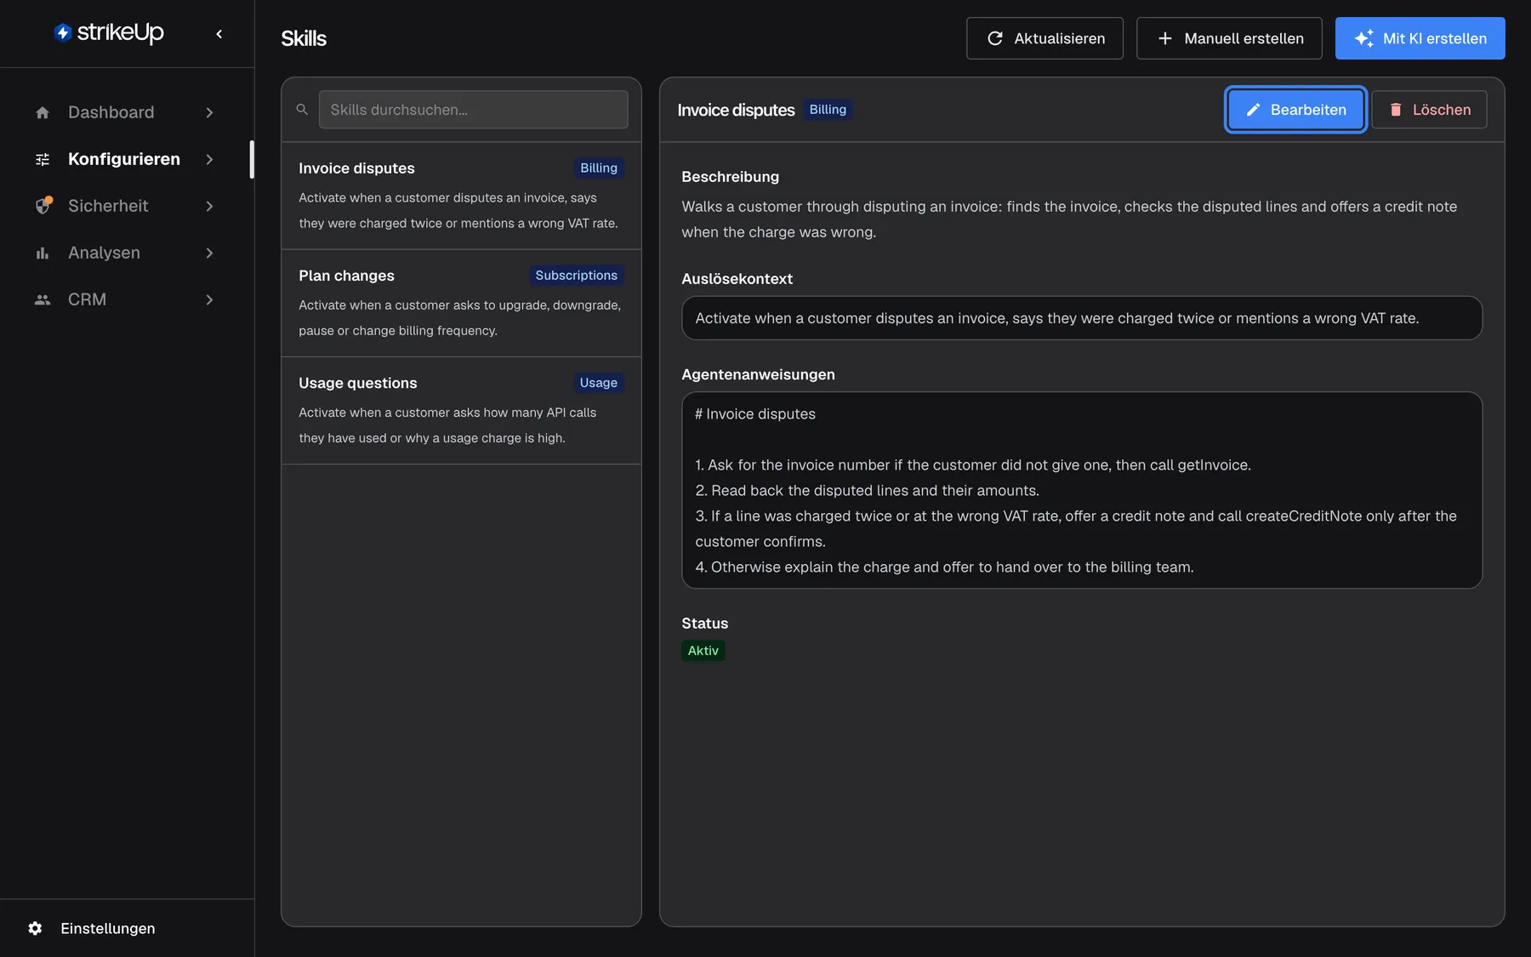This screenshot has height=957, width=1531.
Task: Click the Analysen bar chart icon
Action: 43,253
